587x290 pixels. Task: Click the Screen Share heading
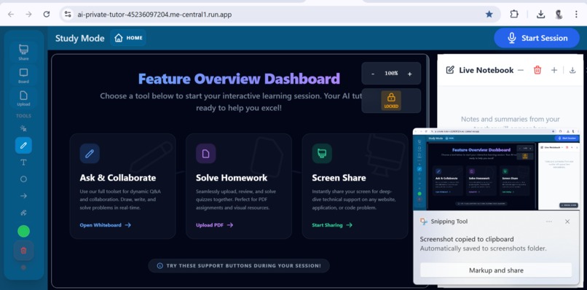[x=339, y=178]
